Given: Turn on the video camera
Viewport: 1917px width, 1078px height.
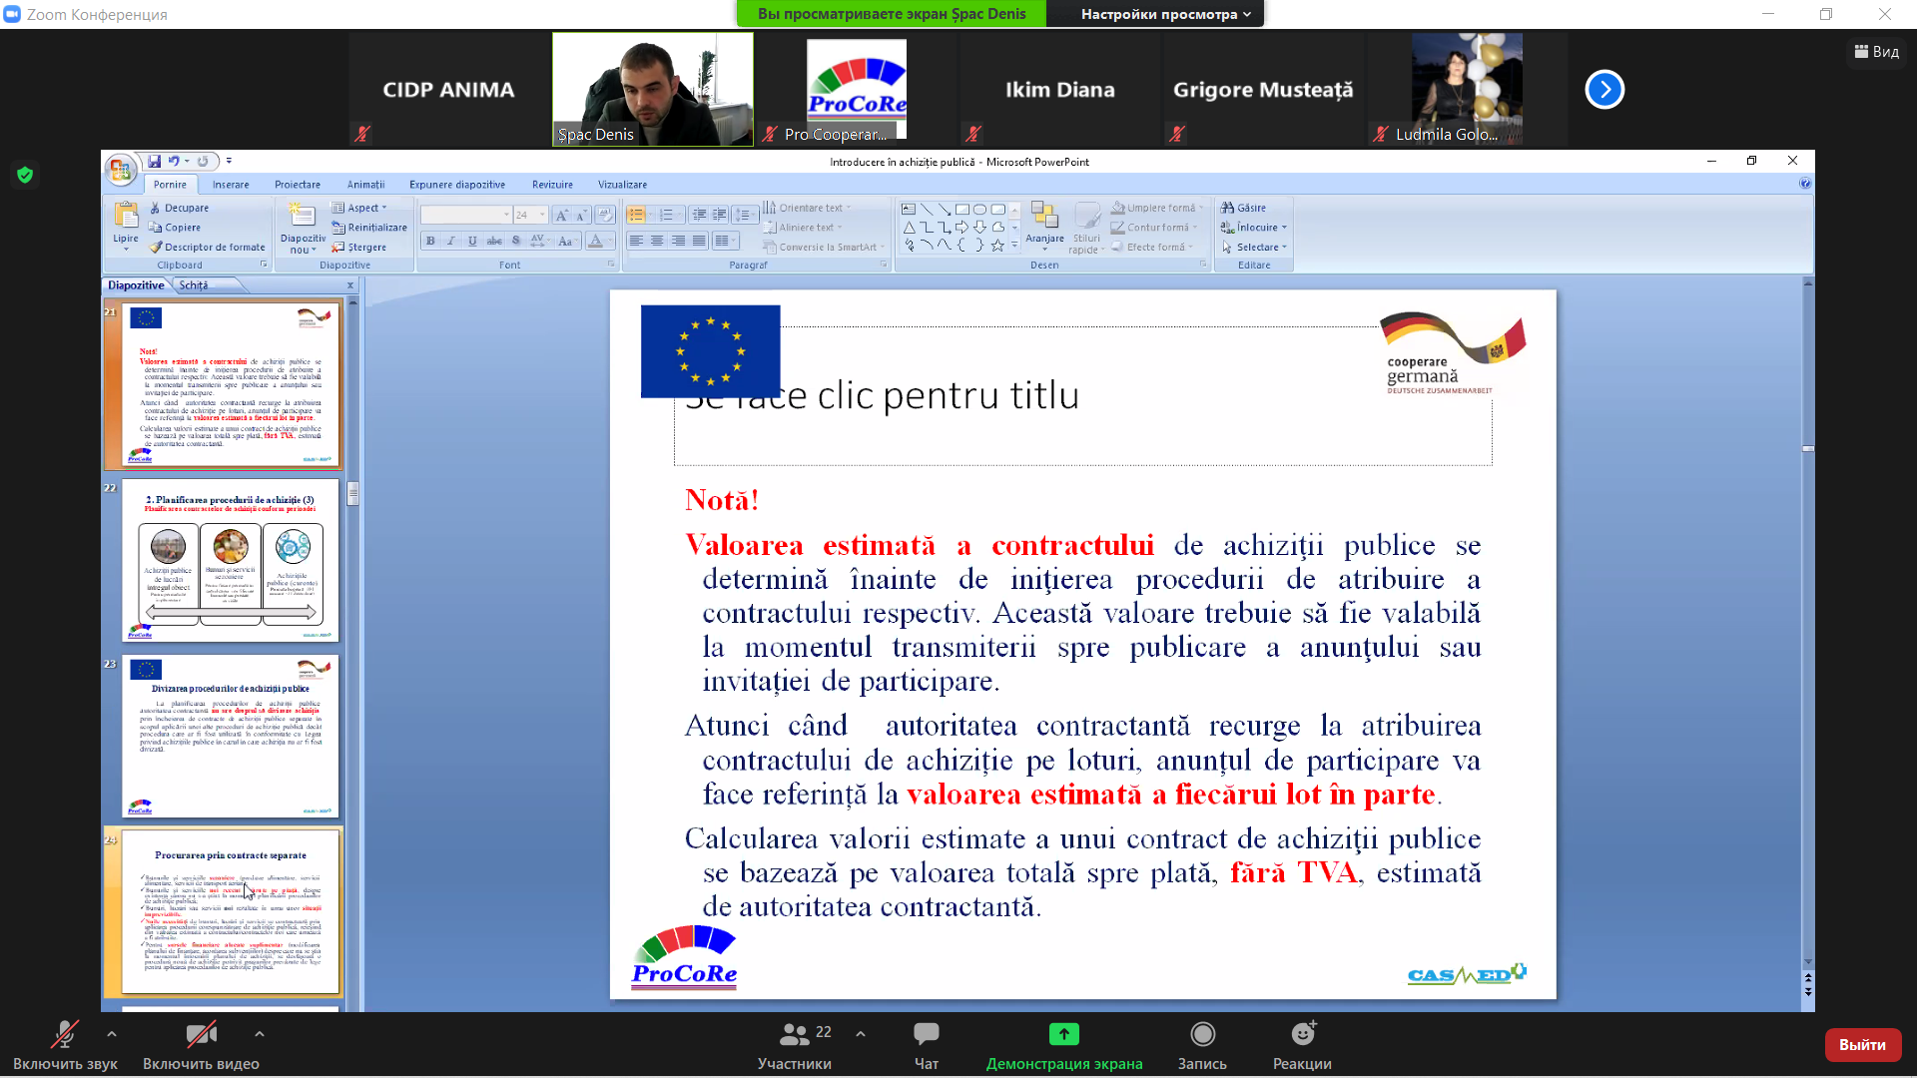Looking at the screenshot, I should click(x=201, y=1034).
